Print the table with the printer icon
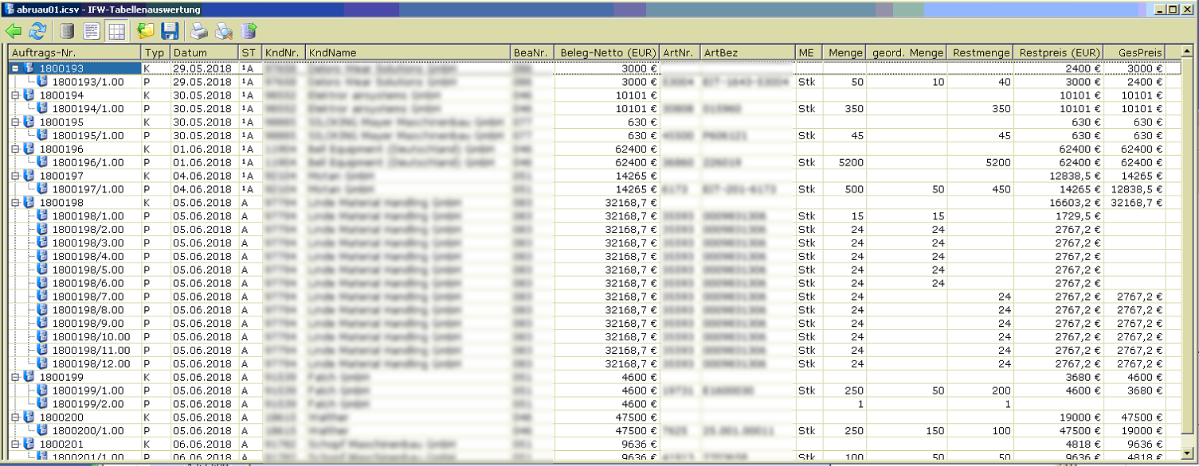Screen dimensions: 1199x466 [x=199, y=31]
